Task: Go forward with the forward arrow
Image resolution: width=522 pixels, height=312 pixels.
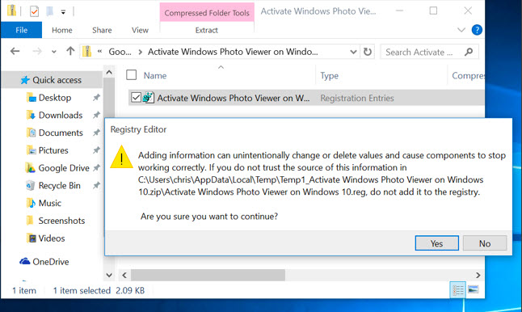Action: point(37,51)
